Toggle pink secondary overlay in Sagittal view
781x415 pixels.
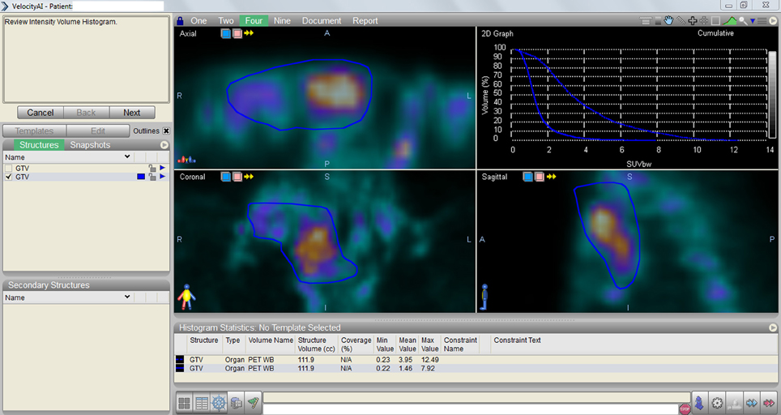540,177
